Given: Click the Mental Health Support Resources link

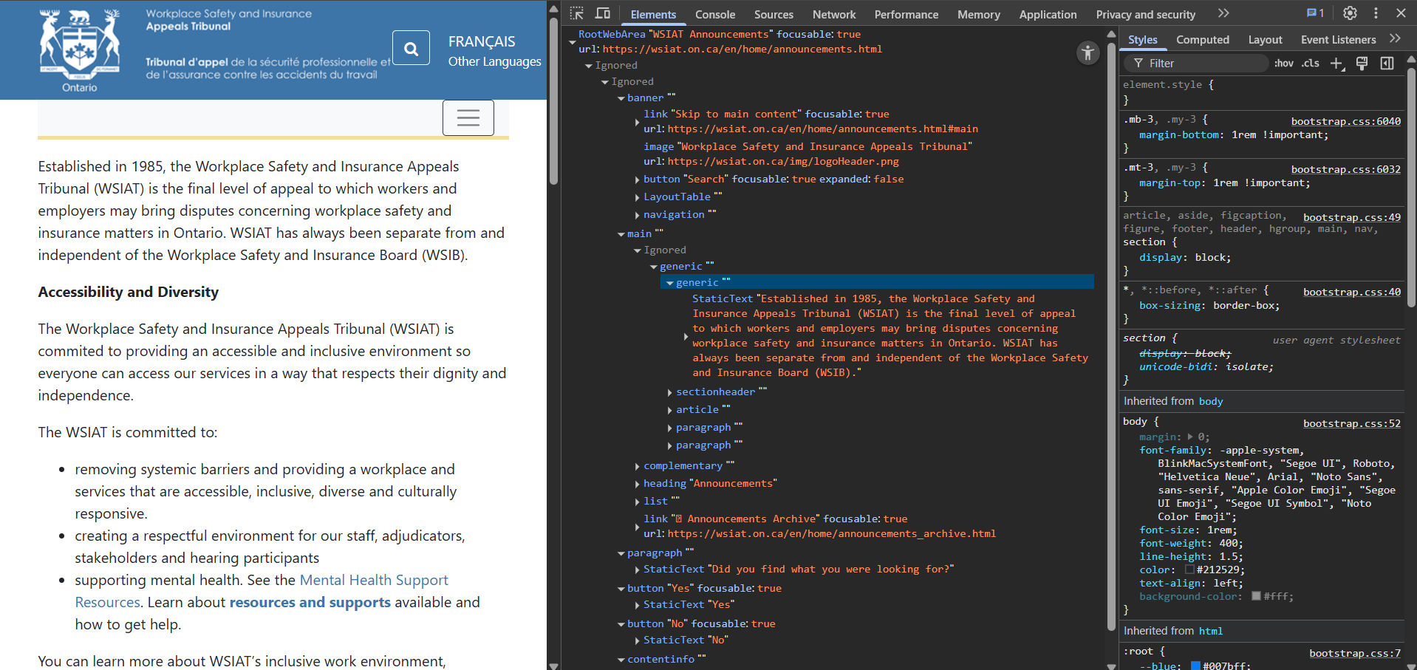Looking at the screenshot, I should click(x=374, y=580).
